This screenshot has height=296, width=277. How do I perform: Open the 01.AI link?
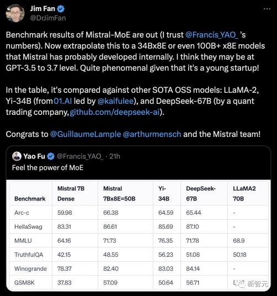pyautogui.click(x=62, y=101)
